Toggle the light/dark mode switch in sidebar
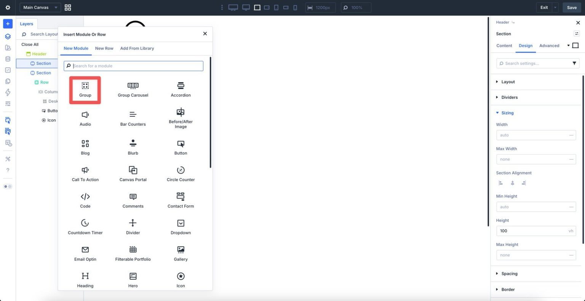Screen dimensions: 585x301 tap(8, 187)
